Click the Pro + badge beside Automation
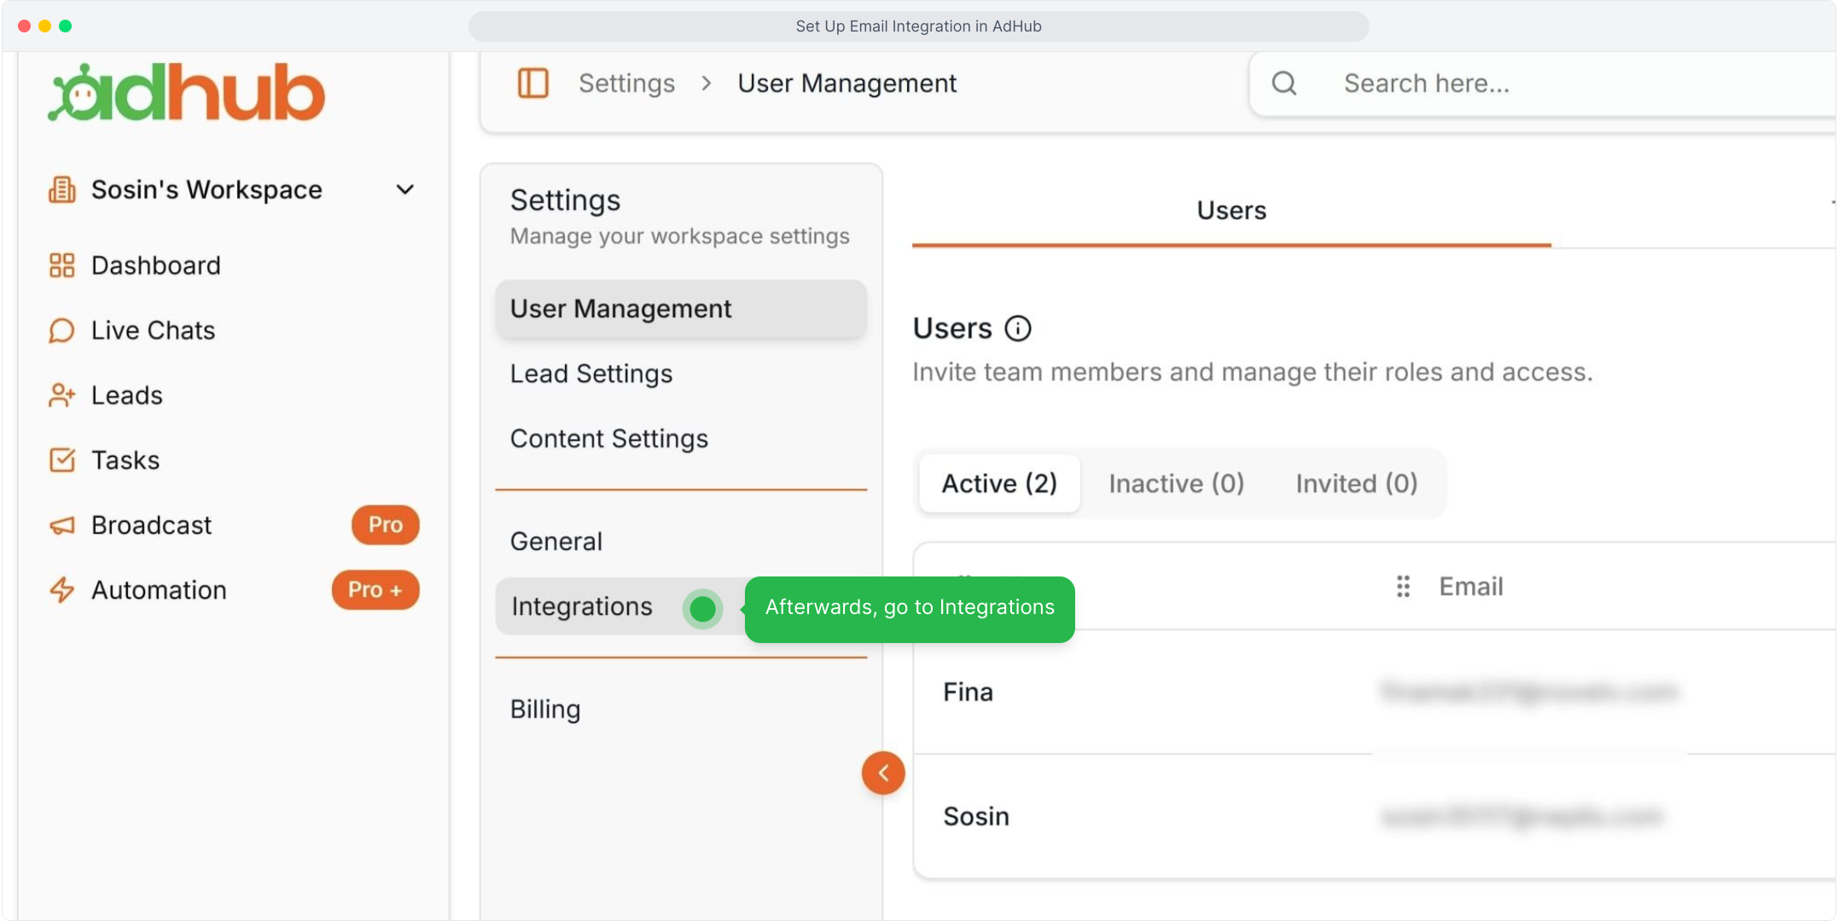 coord(375,589)
